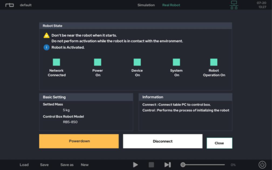Start the program with the play button
Image resolution: width=272 pixels, height=170 pixels.
[x=135, y=164]
